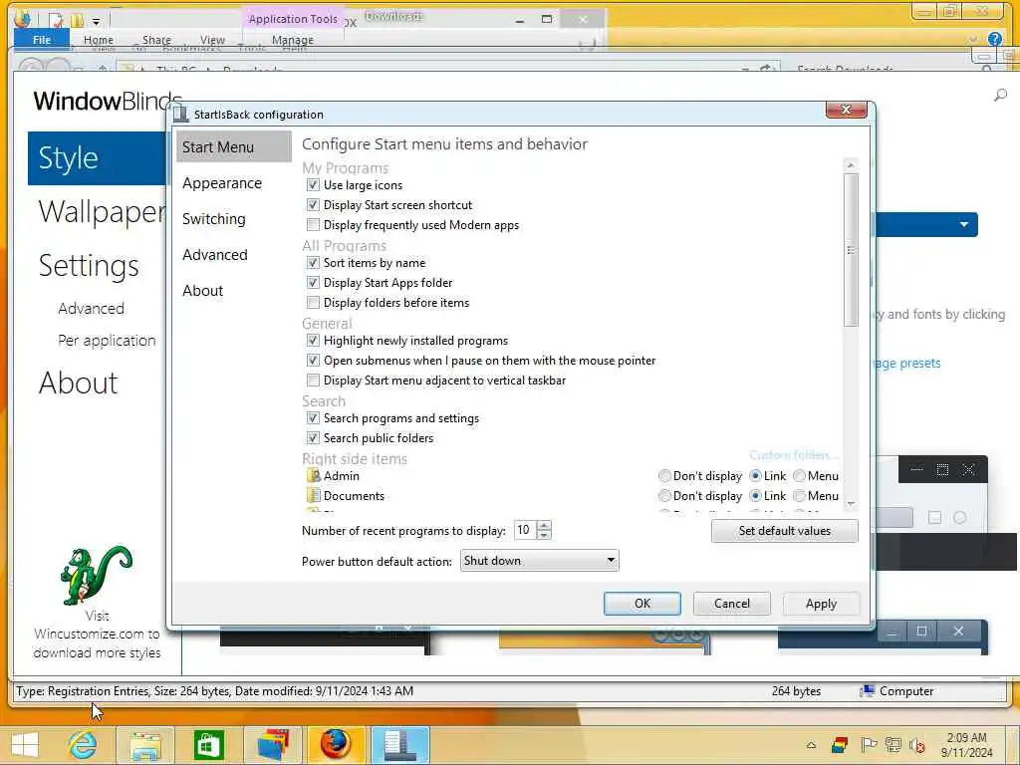Toggle Highlight newly installed programs
This screenshot has width=1020, height=765.
point(313,341)
